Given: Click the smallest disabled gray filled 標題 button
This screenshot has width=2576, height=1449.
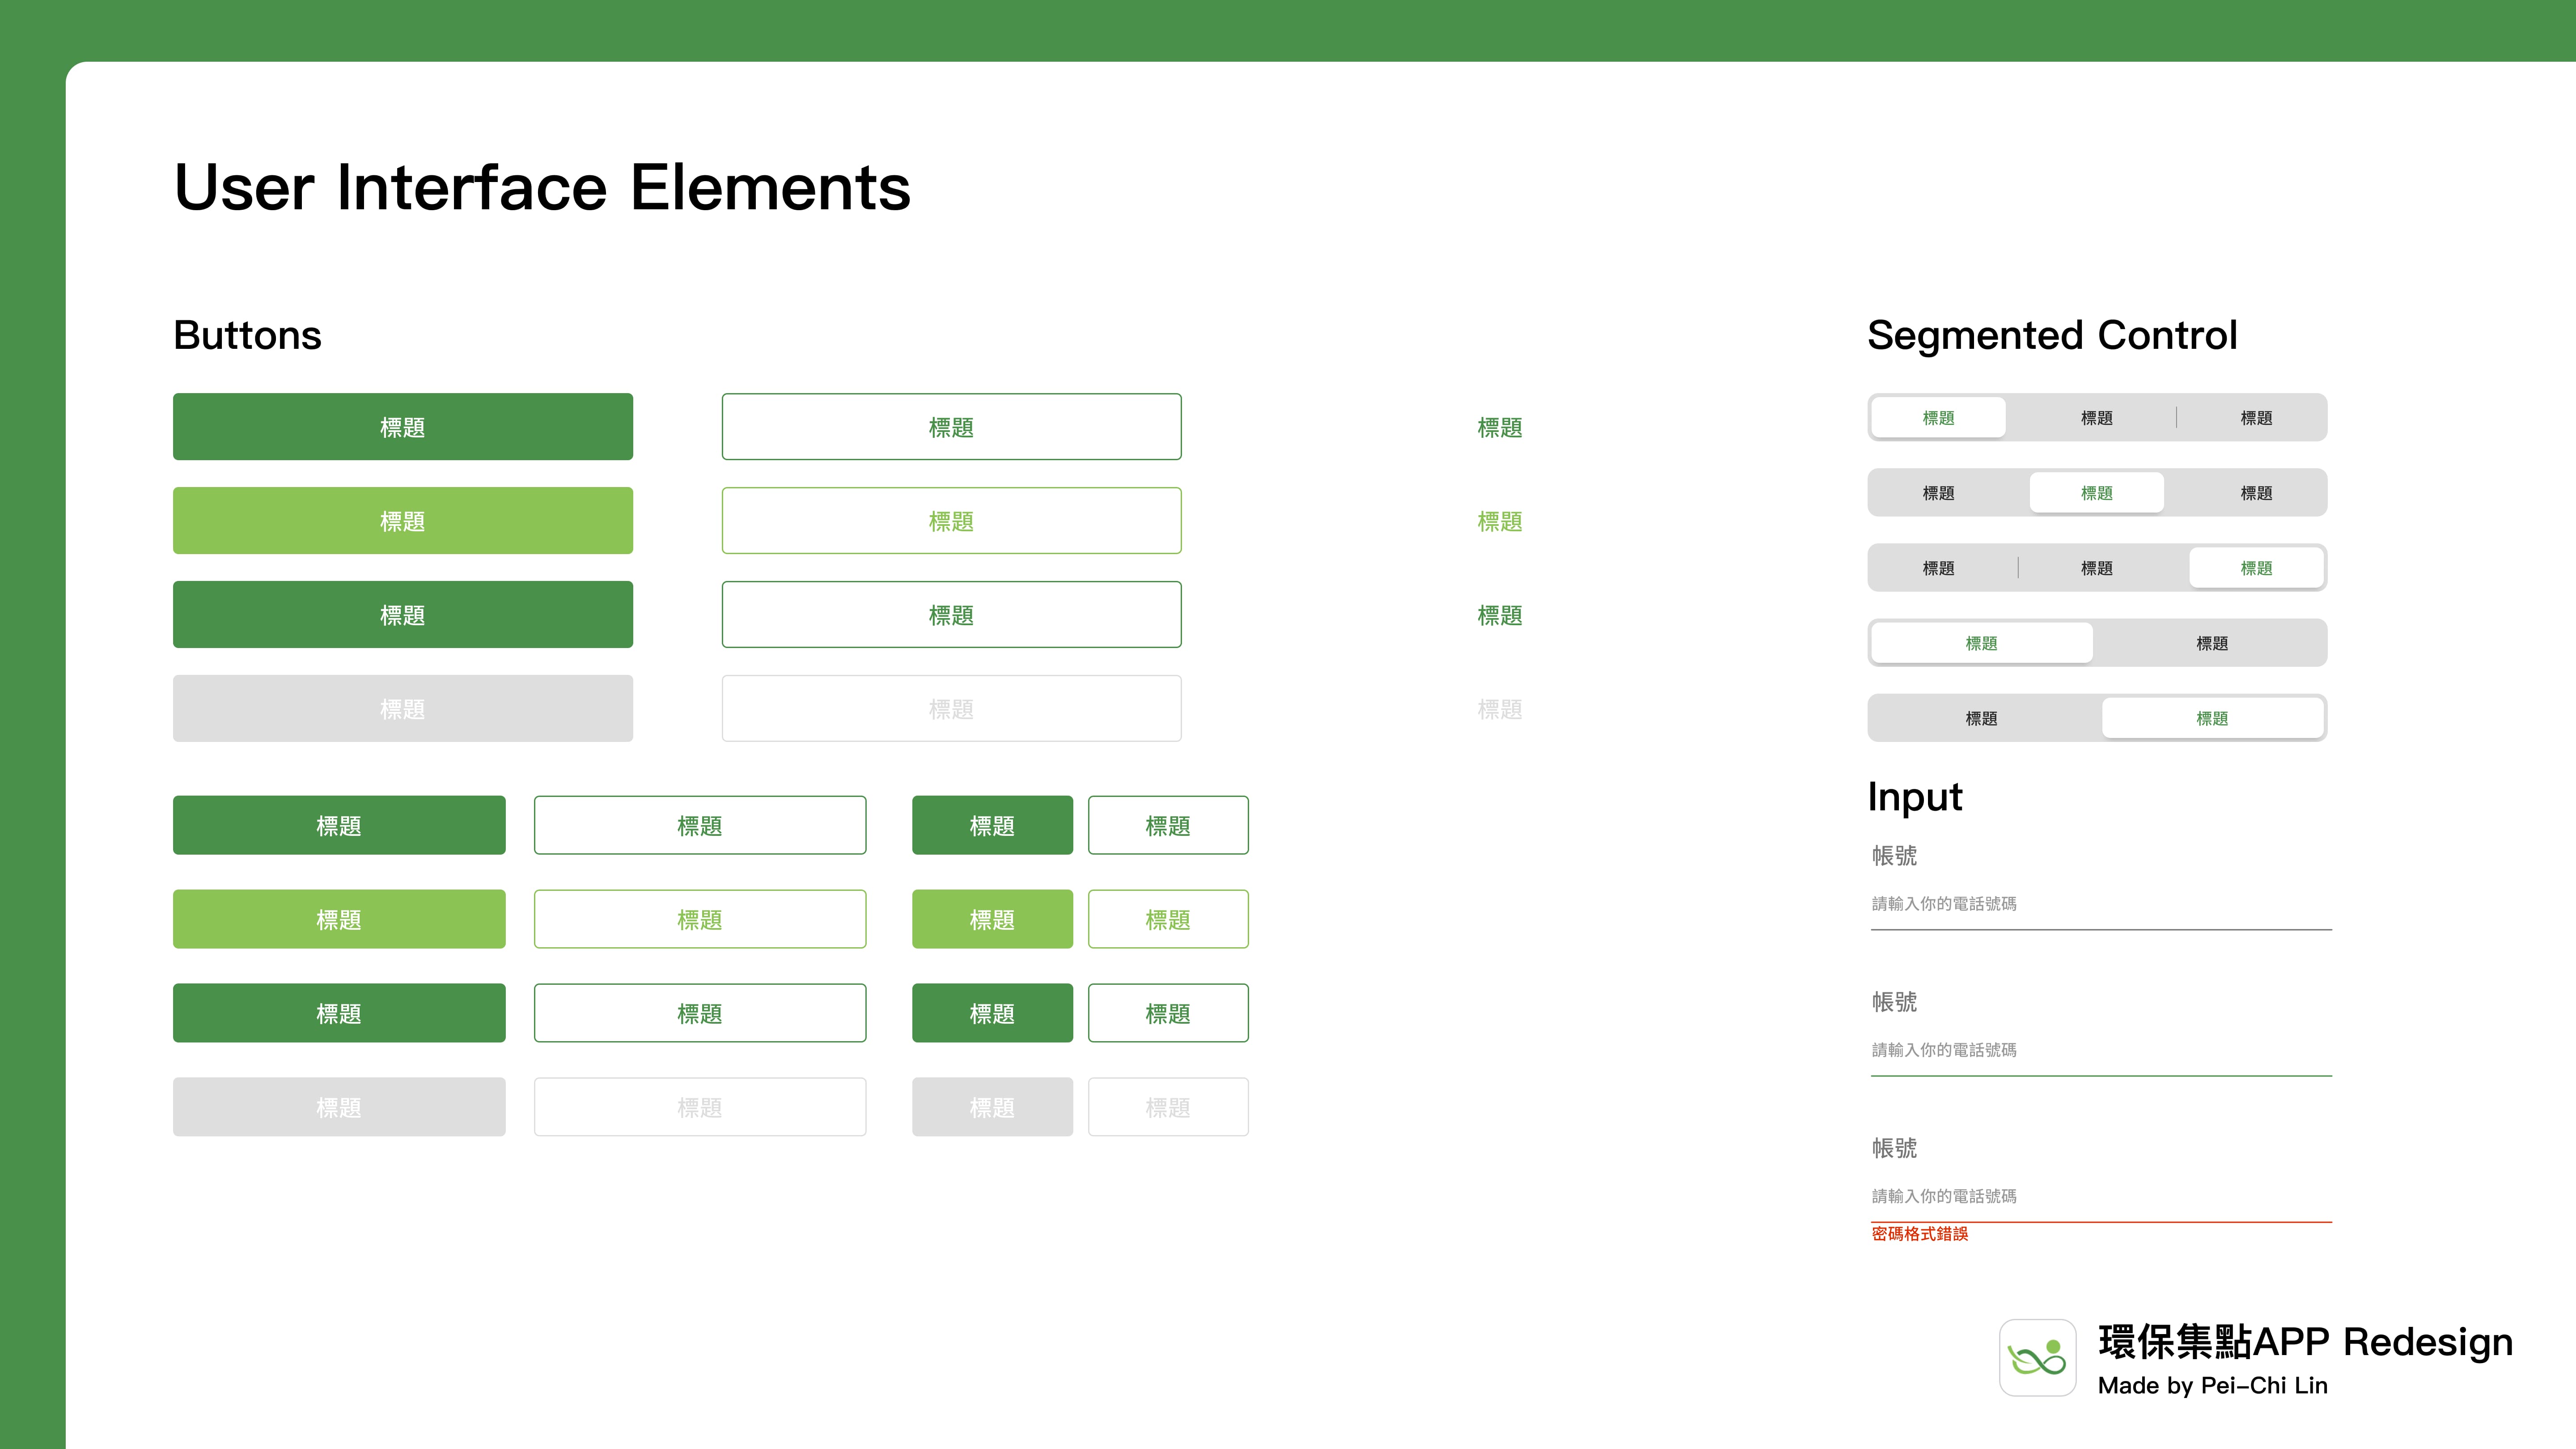Looking at the screenshot, I should click(992, 1107).
